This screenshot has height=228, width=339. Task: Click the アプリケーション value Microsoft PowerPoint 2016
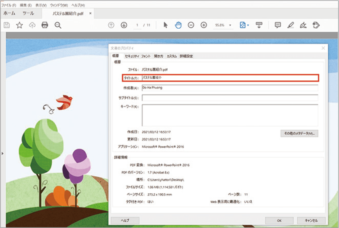point(163,146)
